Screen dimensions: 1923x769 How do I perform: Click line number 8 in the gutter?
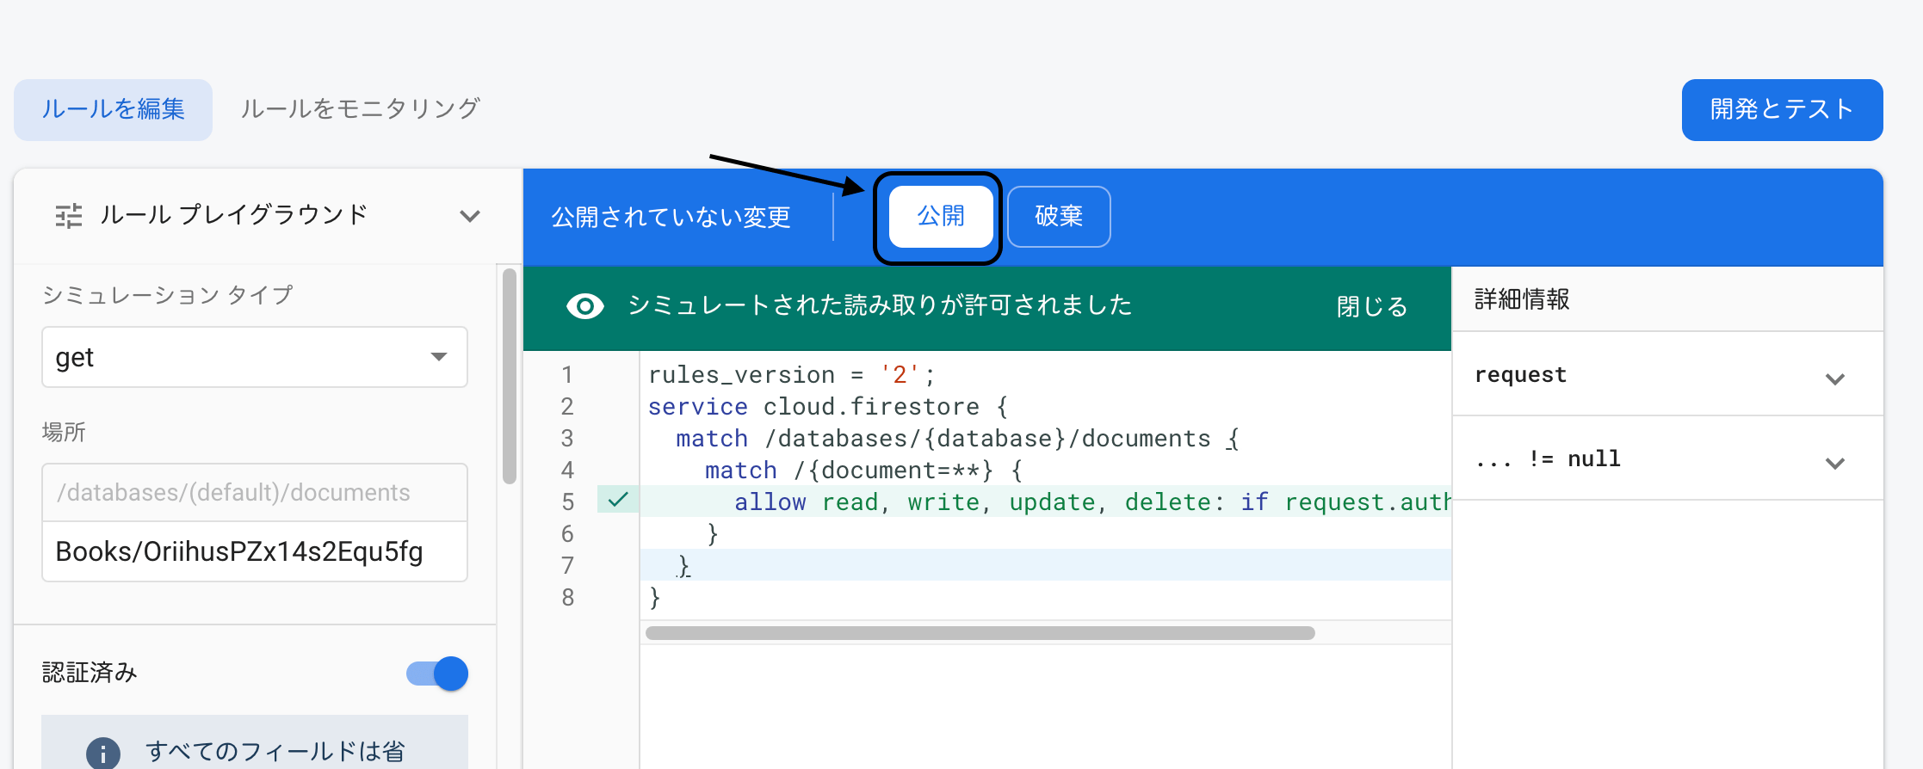(x=567, y=597)
